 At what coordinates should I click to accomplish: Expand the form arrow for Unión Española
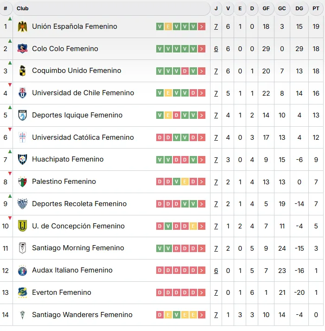point(202,26)
